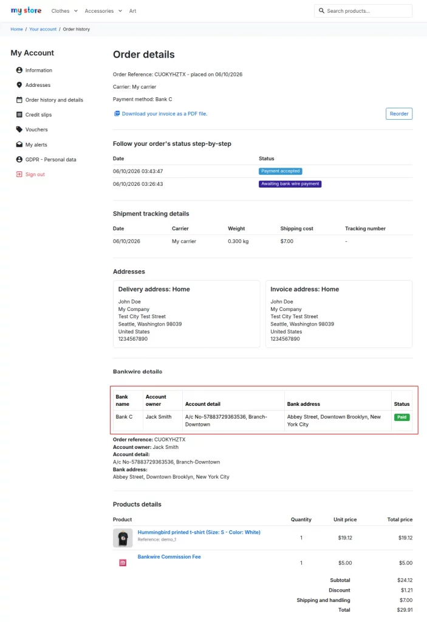Click the Vouchers tag icon
Viewport: 427px width, 622px height.
point(19,129)
